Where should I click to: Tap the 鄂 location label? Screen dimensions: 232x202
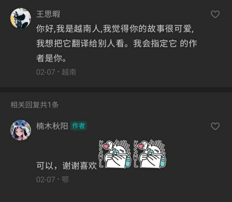[65, 180]
